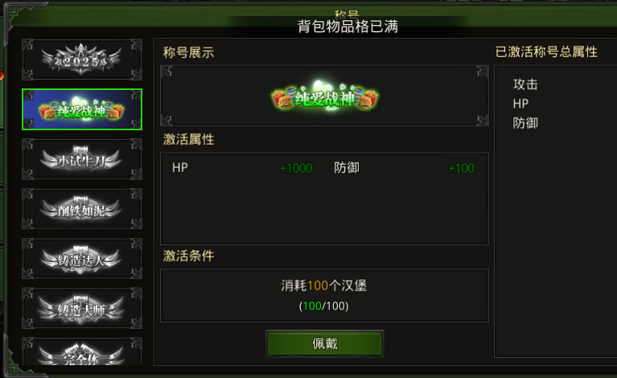Select the 纯爱战神 title in the list
Viewport: 617px width, 378px height.
82,109
